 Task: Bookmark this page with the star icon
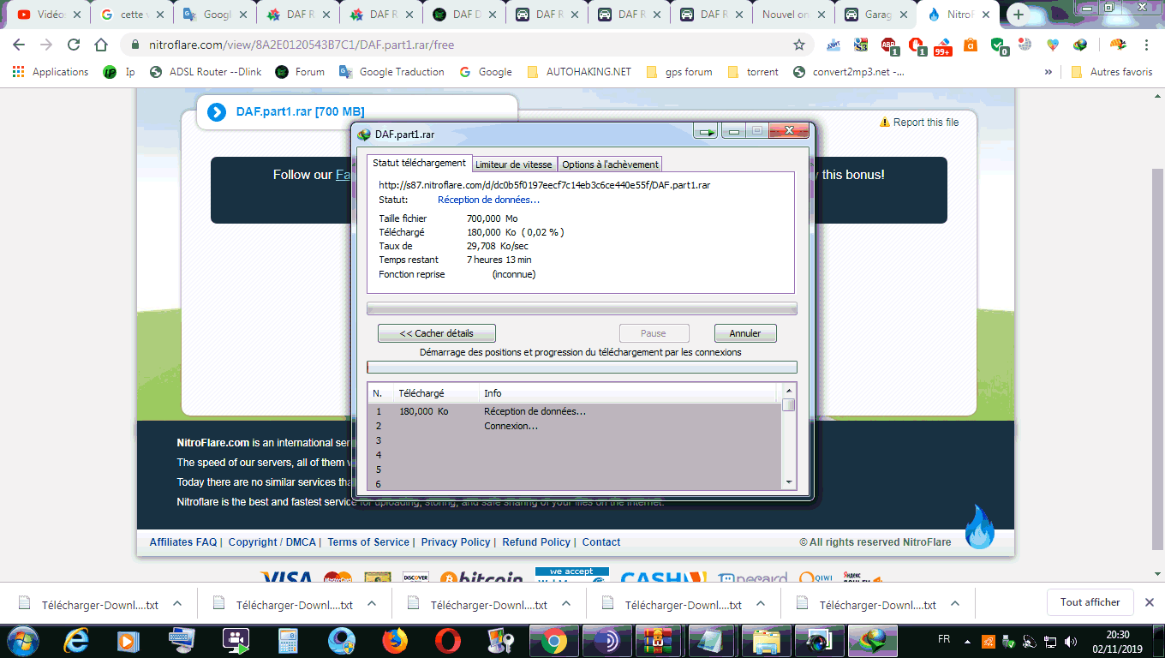799,45
